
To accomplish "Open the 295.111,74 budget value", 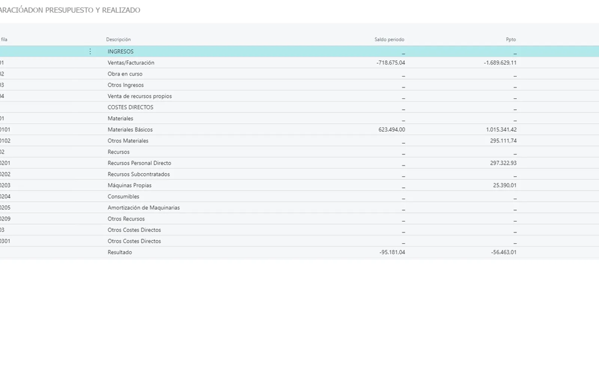I will tap(504, 141).
